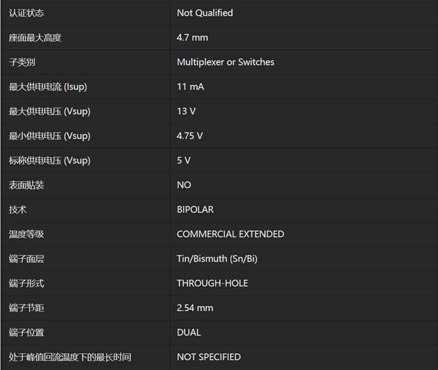Screen dimensions: 438x370
Task: Select the '4.75 V' minimum supply voltage value
Action: pos(190,136)
